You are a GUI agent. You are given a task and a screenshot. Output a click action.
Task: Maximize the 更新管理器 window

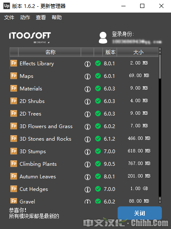pyautogui.click(x=142, y=6)
